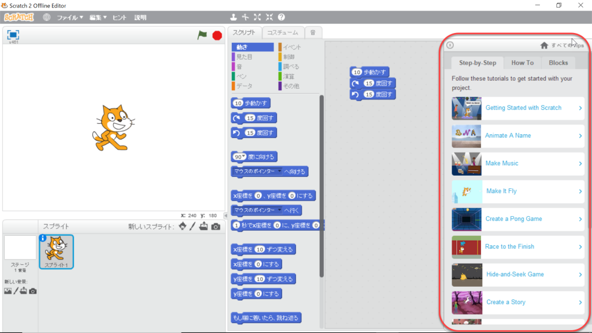Paint a new sprite brush icon
The width and height of the screenshot is (592, 333).
pos(193,226)
